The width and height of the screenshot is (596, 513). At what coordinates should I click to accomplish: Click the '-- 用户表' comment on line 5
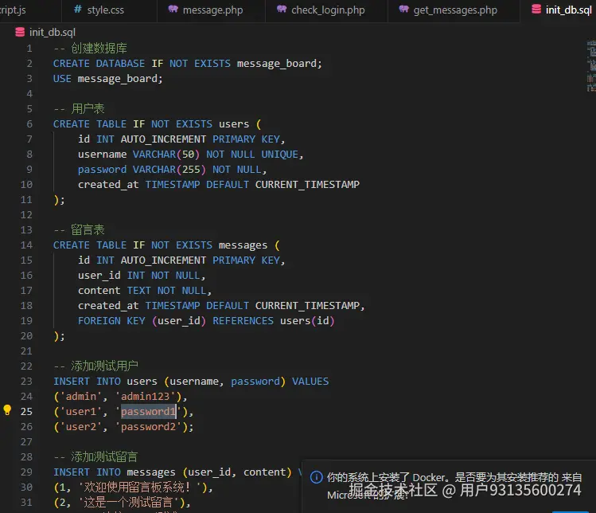[x=79, y=109]
